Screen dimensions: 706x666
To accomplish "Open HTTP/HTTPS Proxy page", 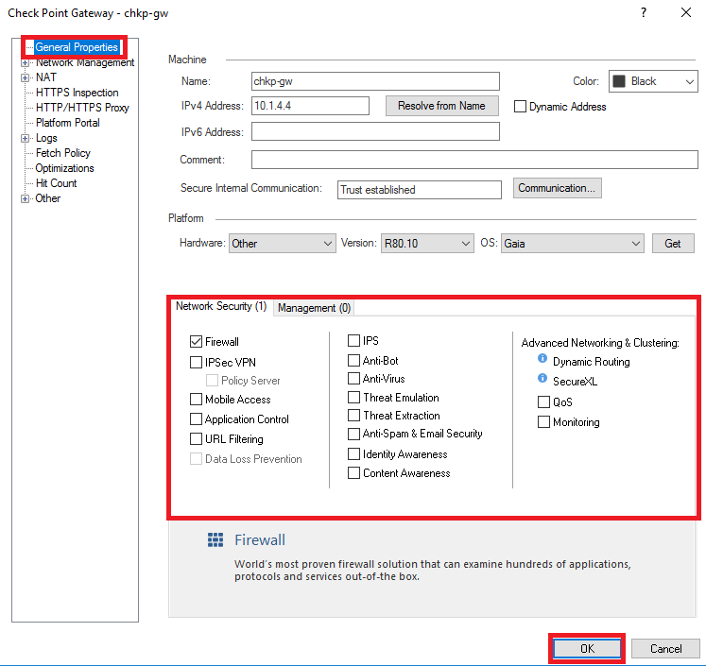I will coord(82,108).
